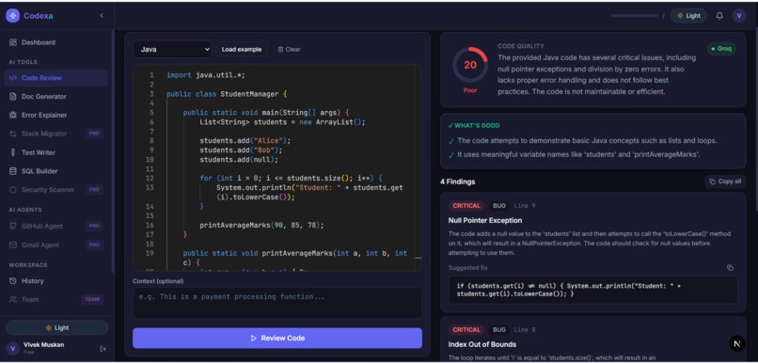Click inside the code editor area
The image size is (758, 363).
(277, 167)
